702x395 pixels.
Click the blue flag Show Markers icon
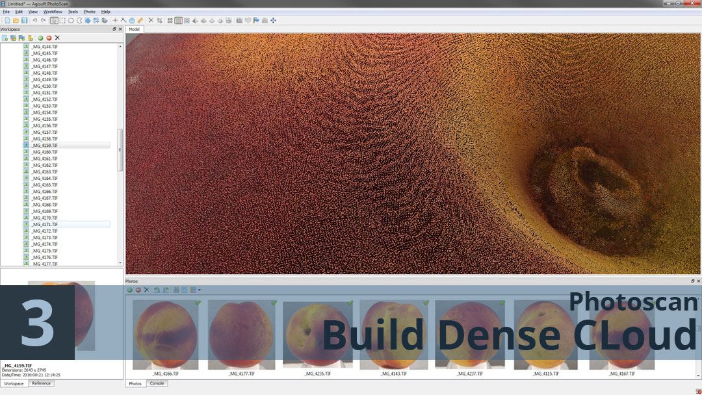(256, 21)
